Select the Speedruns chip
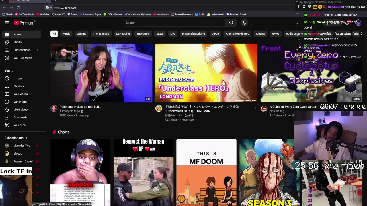Image resolution: width=367 pixels, height=206 pixels. 143,34
